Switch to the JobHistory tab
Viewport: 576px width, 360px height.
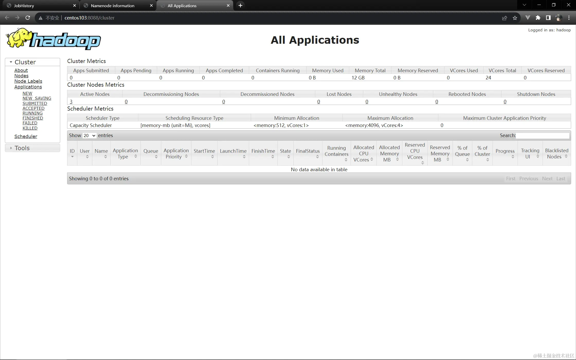pyautogui.click(x=24, y=6)
